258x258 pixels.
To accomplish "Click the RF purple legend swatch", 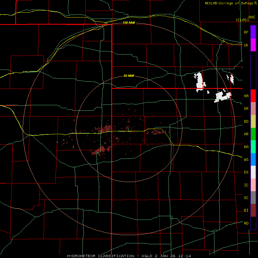I will (253, 32).
